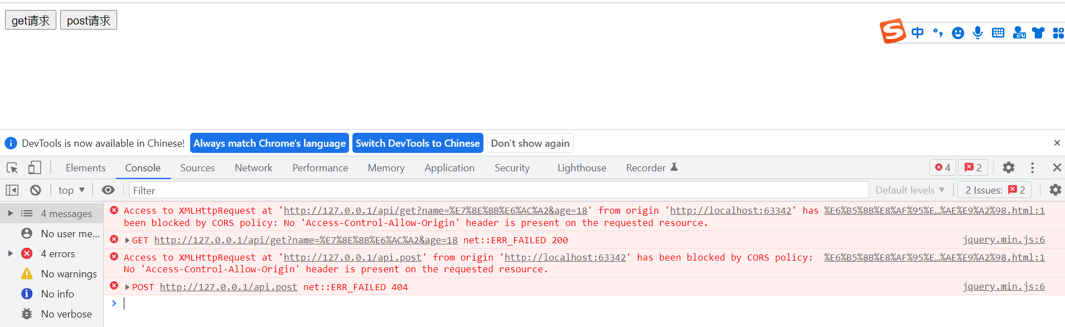Toggle full/half punctuation in Sogou toolbar

(937, 32)
